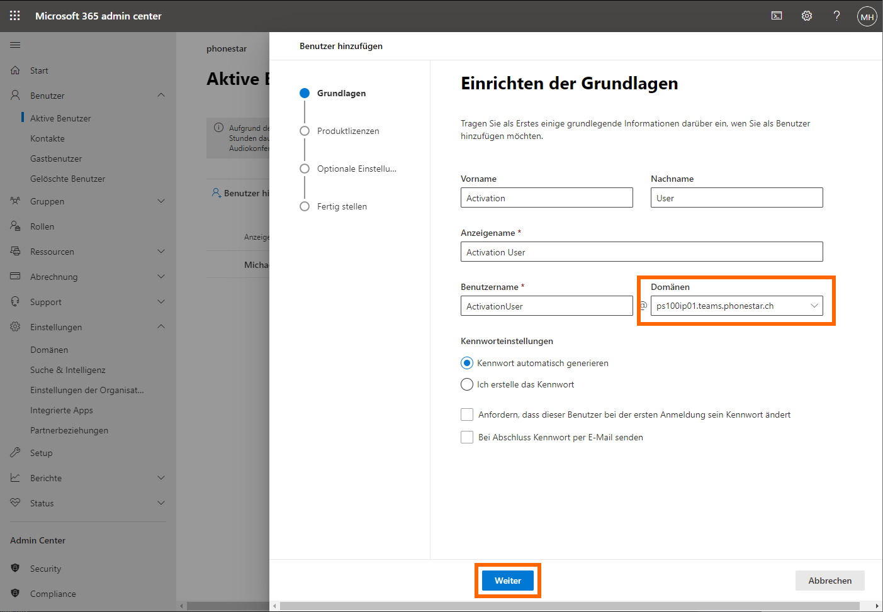The height and width of the screenshot is (612, 883).
Task: Click the Rollen icon in sidebar
Action: click(x=15, y=226)
